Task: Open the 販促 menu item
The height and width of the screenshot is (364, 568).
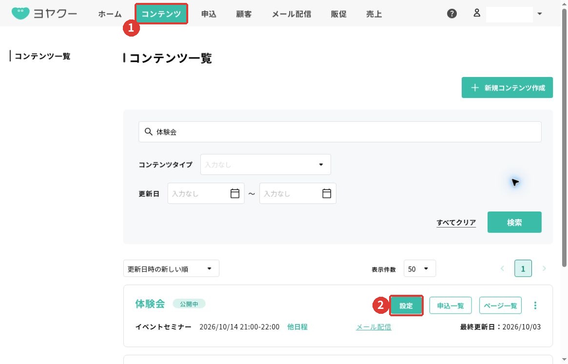Action: point(339,14)
